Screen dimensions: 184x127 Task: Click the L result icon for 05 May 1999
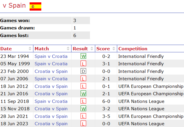(84, 64)
